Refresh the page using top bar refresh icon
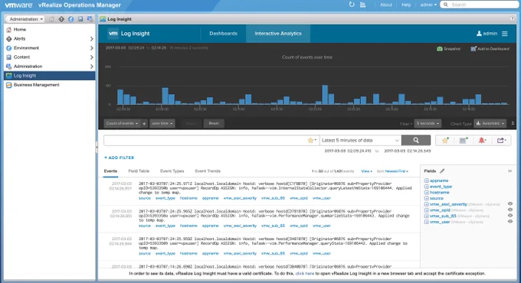 352,5
